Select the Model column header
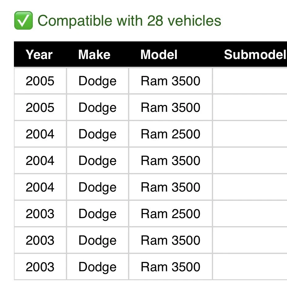 click(x=159, y=55)
